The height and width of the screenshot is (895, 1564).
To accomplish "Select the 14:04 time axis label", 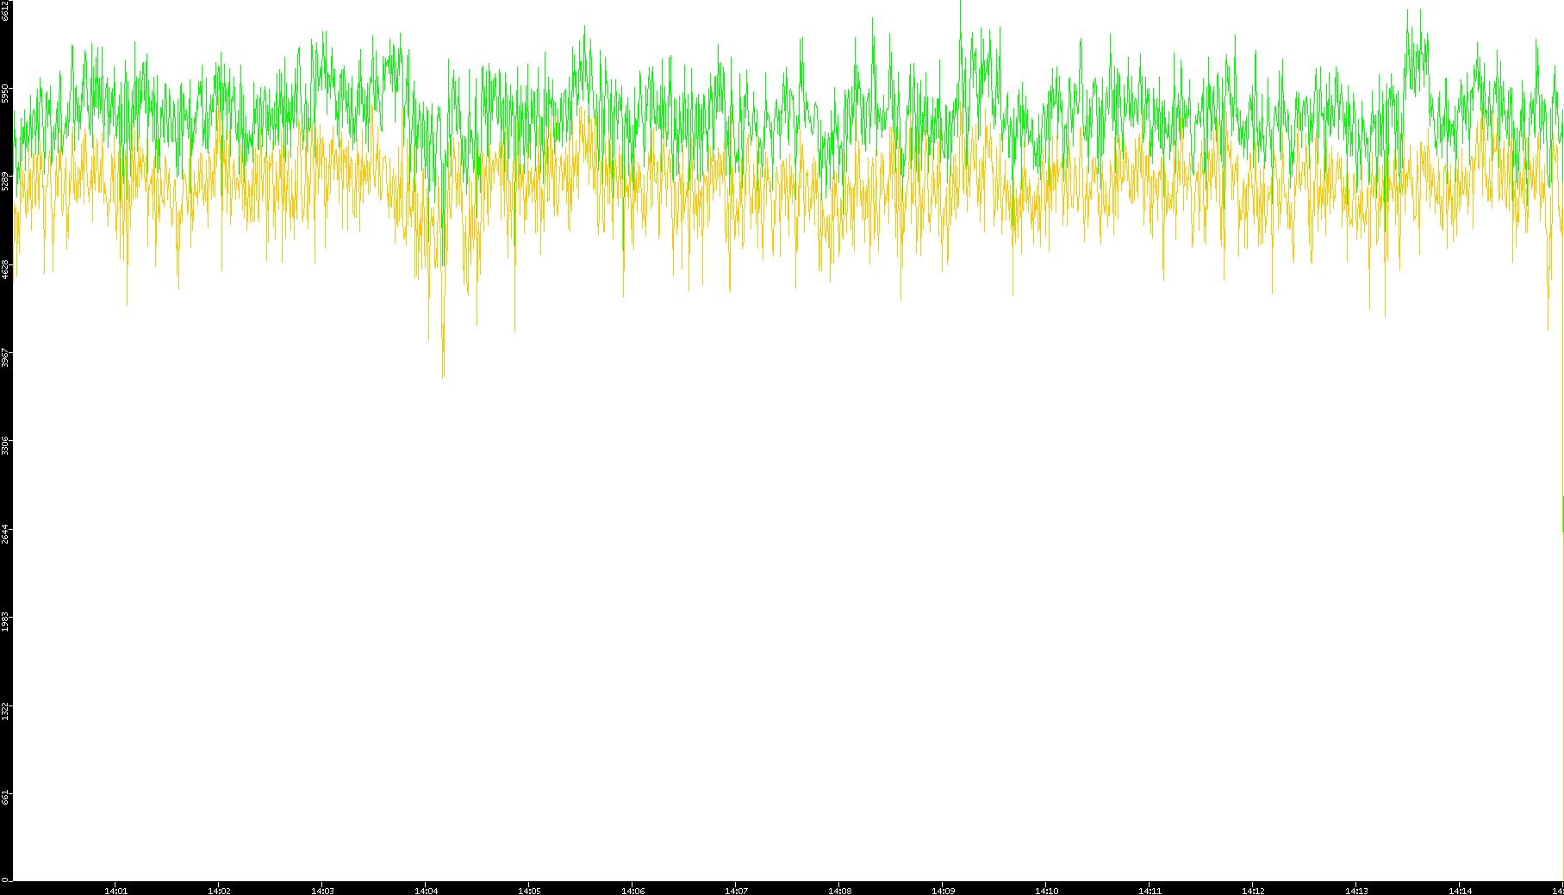I will click(426, 890).
